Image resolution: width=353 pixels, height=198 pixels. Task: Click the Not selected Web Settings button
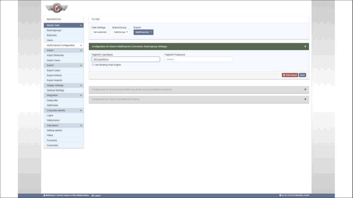click(100, 32)
